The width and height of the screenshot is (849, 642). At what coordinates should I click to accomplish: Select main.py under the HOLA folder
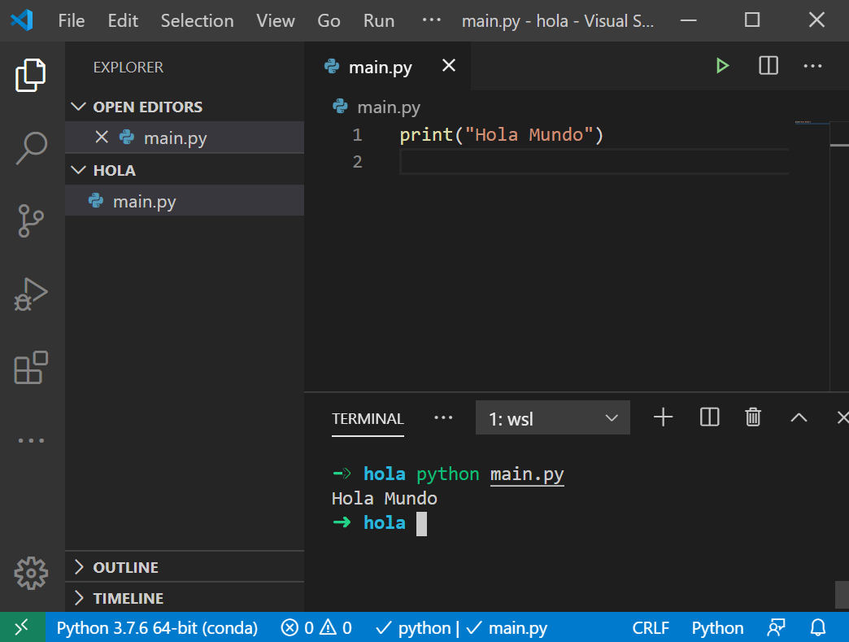point(185,201)
